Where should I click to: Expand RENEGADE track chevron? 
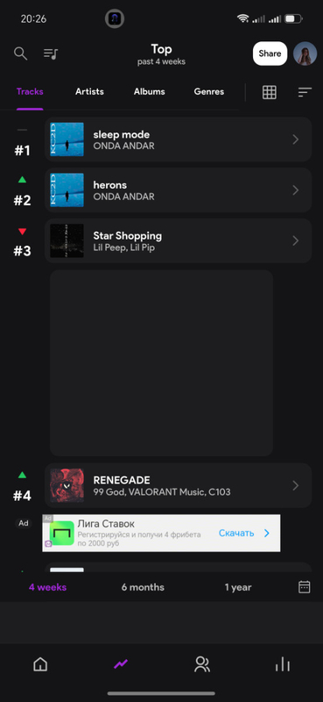[295, 485]
